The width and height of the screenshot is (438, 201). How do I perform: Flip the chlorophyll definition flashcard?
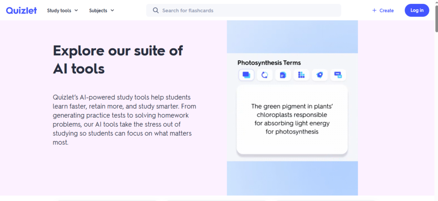pos(292,119)
